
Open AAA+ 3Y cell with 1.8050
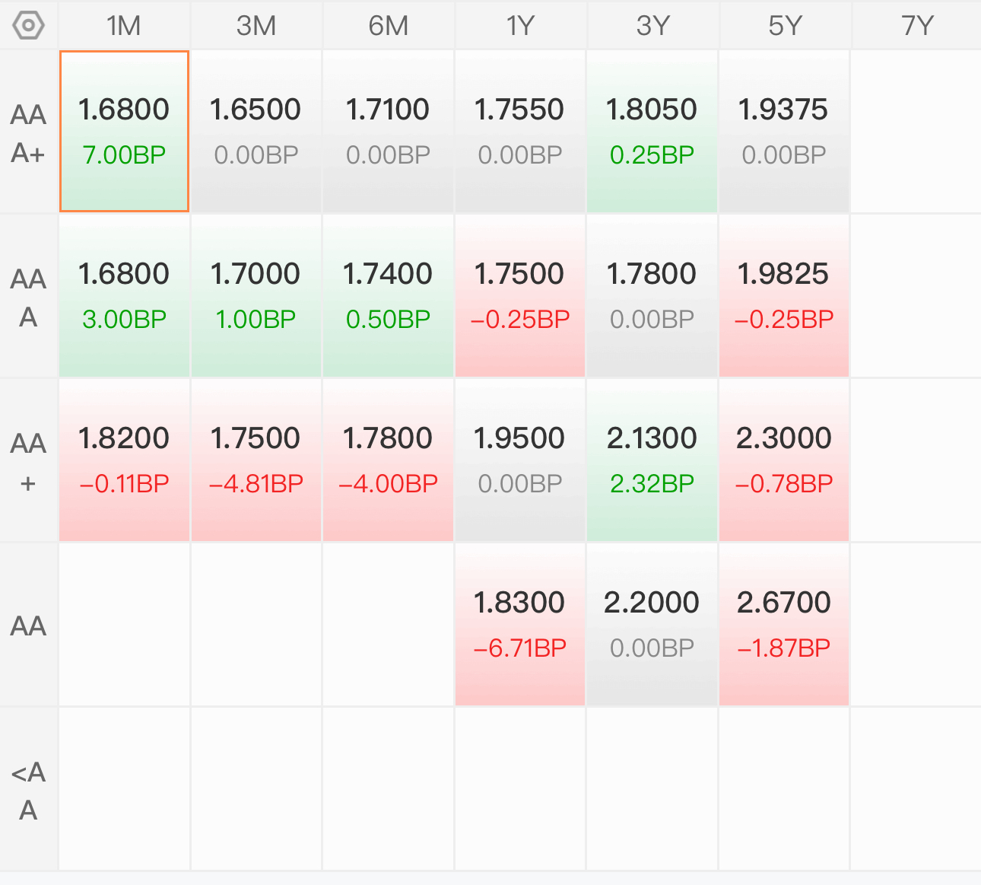tap(652, 132)
